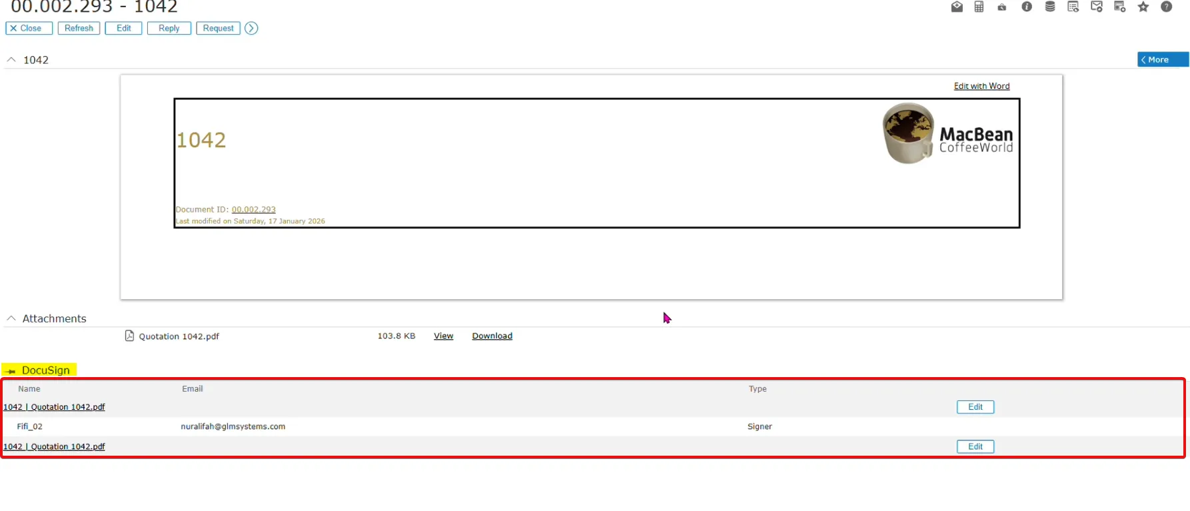Screen dimensions: 1190x511
Task: Click the Signer type cell
Action: [760, 426]
